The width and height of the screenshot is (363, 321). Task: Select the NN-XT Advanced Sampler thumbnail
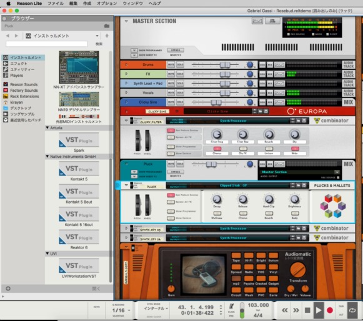(x=79, y=67)
